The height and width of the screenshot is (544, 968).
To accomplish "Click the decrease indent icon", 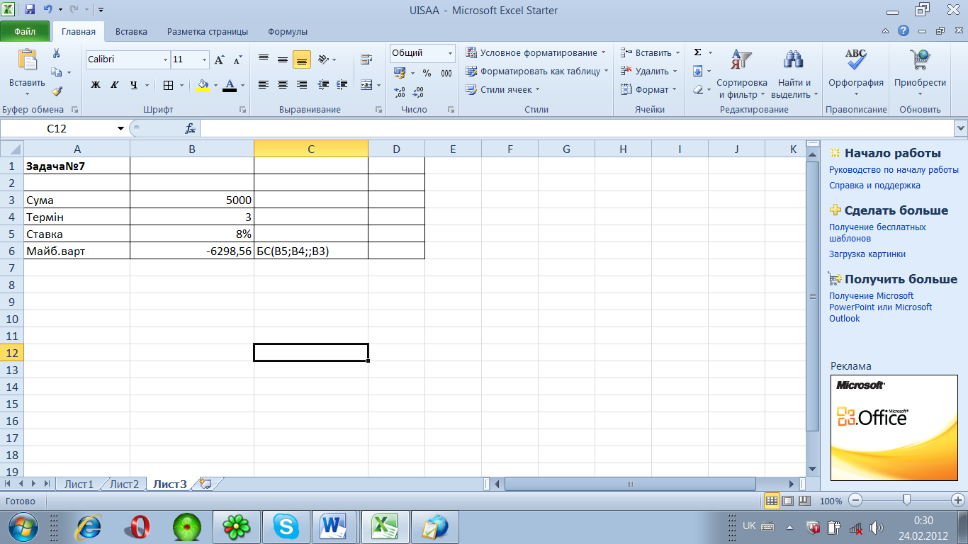I will [324, 85].
